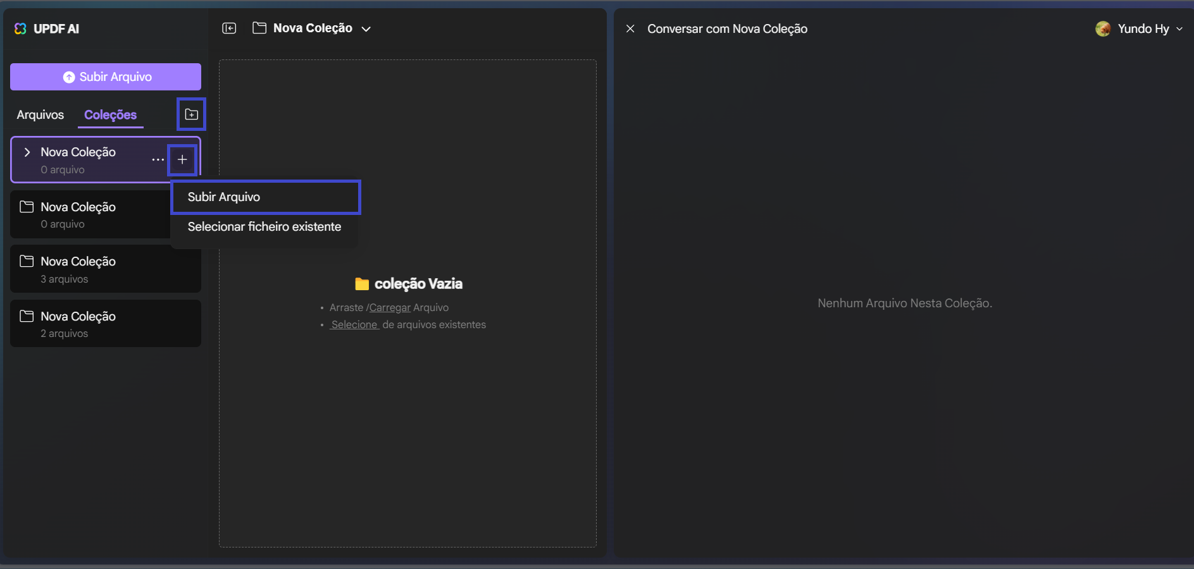Switch to the Arquivos tab
This screenshot has height=569, width=1194.
click(40, 114)
